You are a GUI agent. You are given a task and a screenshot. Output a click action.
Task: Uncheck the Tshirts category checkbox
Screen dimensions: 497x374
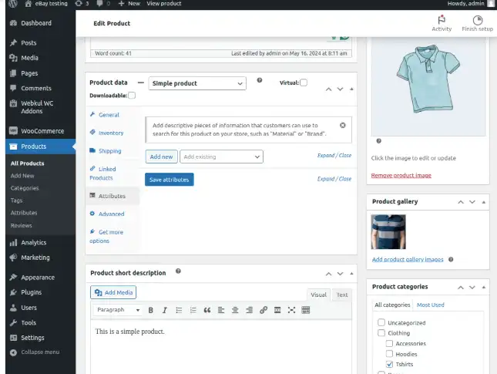tap(389, 364)
